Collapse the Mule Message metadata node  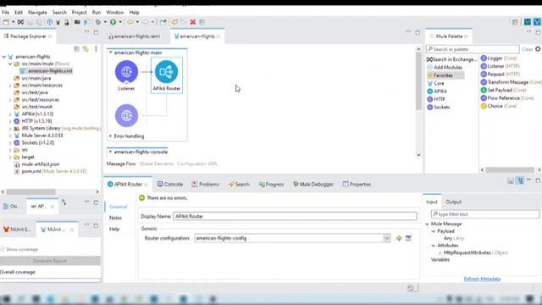(427, 224)
